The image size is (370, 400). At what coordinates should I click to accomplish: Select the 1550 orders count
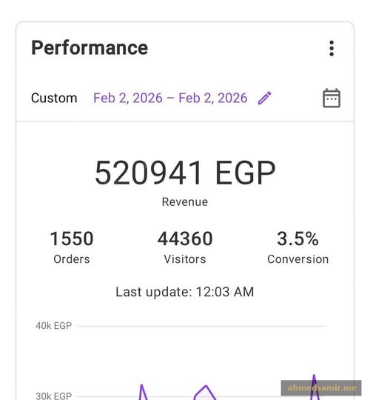(72, 239)
